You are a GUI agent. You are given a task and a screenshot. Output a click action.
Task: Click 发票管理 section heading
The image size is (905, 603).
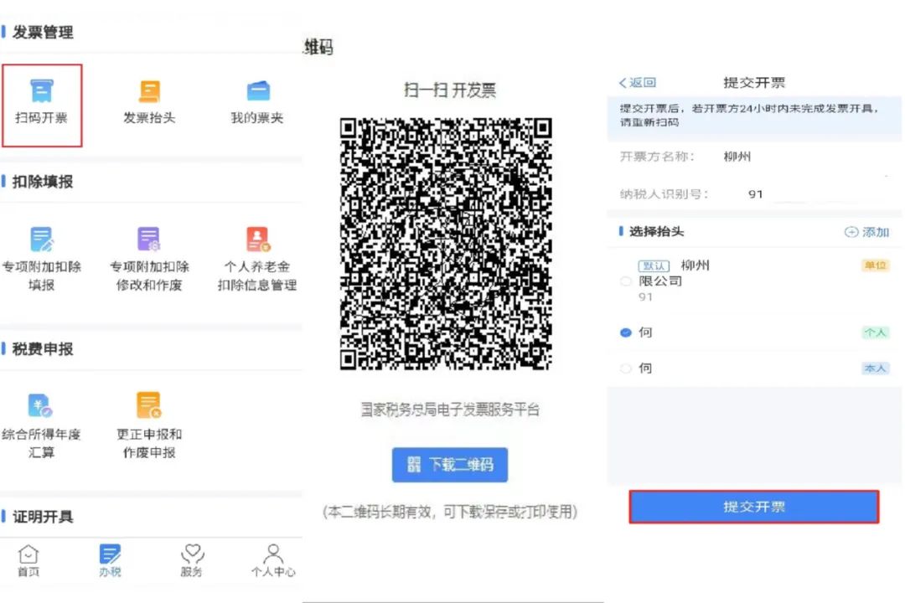point(43,33)
